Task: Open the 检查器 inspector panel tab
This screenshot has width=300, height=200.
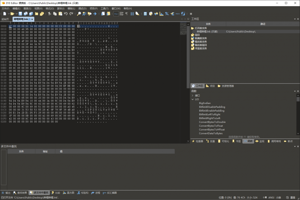Action: tap(197, 141)
